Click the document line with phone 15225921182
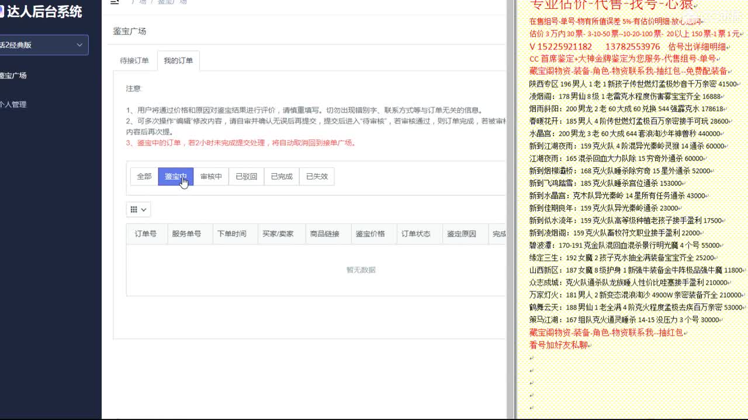 coord(628,47)
